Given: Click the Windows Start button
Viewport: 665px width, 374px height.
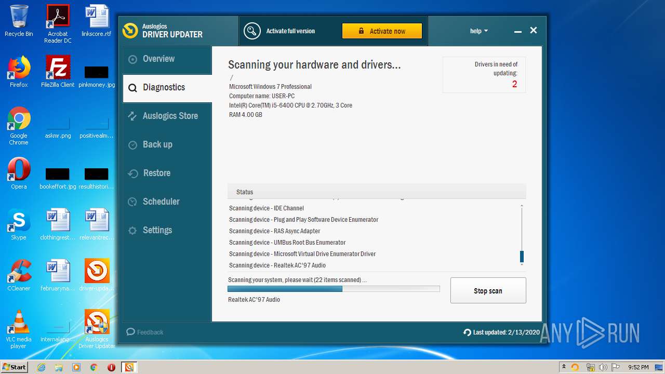Looking at the screenshot, I should click(15, 367).
